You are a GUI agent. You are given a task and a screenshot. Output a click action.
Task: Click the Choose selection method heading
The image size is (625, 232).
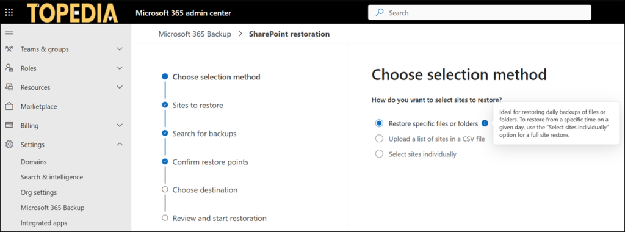[x=459, y=75]
